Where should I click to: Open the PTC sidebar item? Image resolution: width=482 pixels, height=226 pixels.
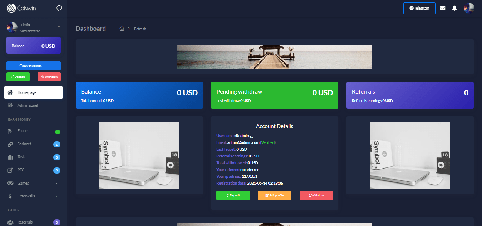(x=21, y=170)
